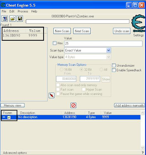
Task: Click the question mark help icon
Action: [x=142, y=153]
